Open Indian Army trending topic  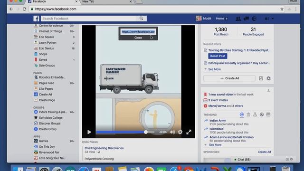pyautogui.click(x=218, y=121)
